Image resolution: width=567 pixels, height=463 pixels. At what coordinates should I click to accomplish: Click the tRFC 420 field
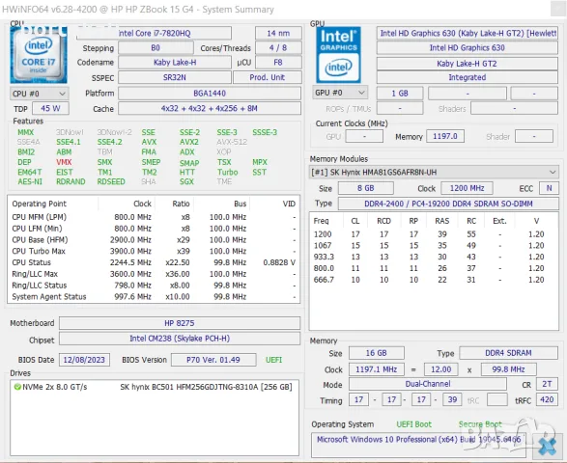547,399
